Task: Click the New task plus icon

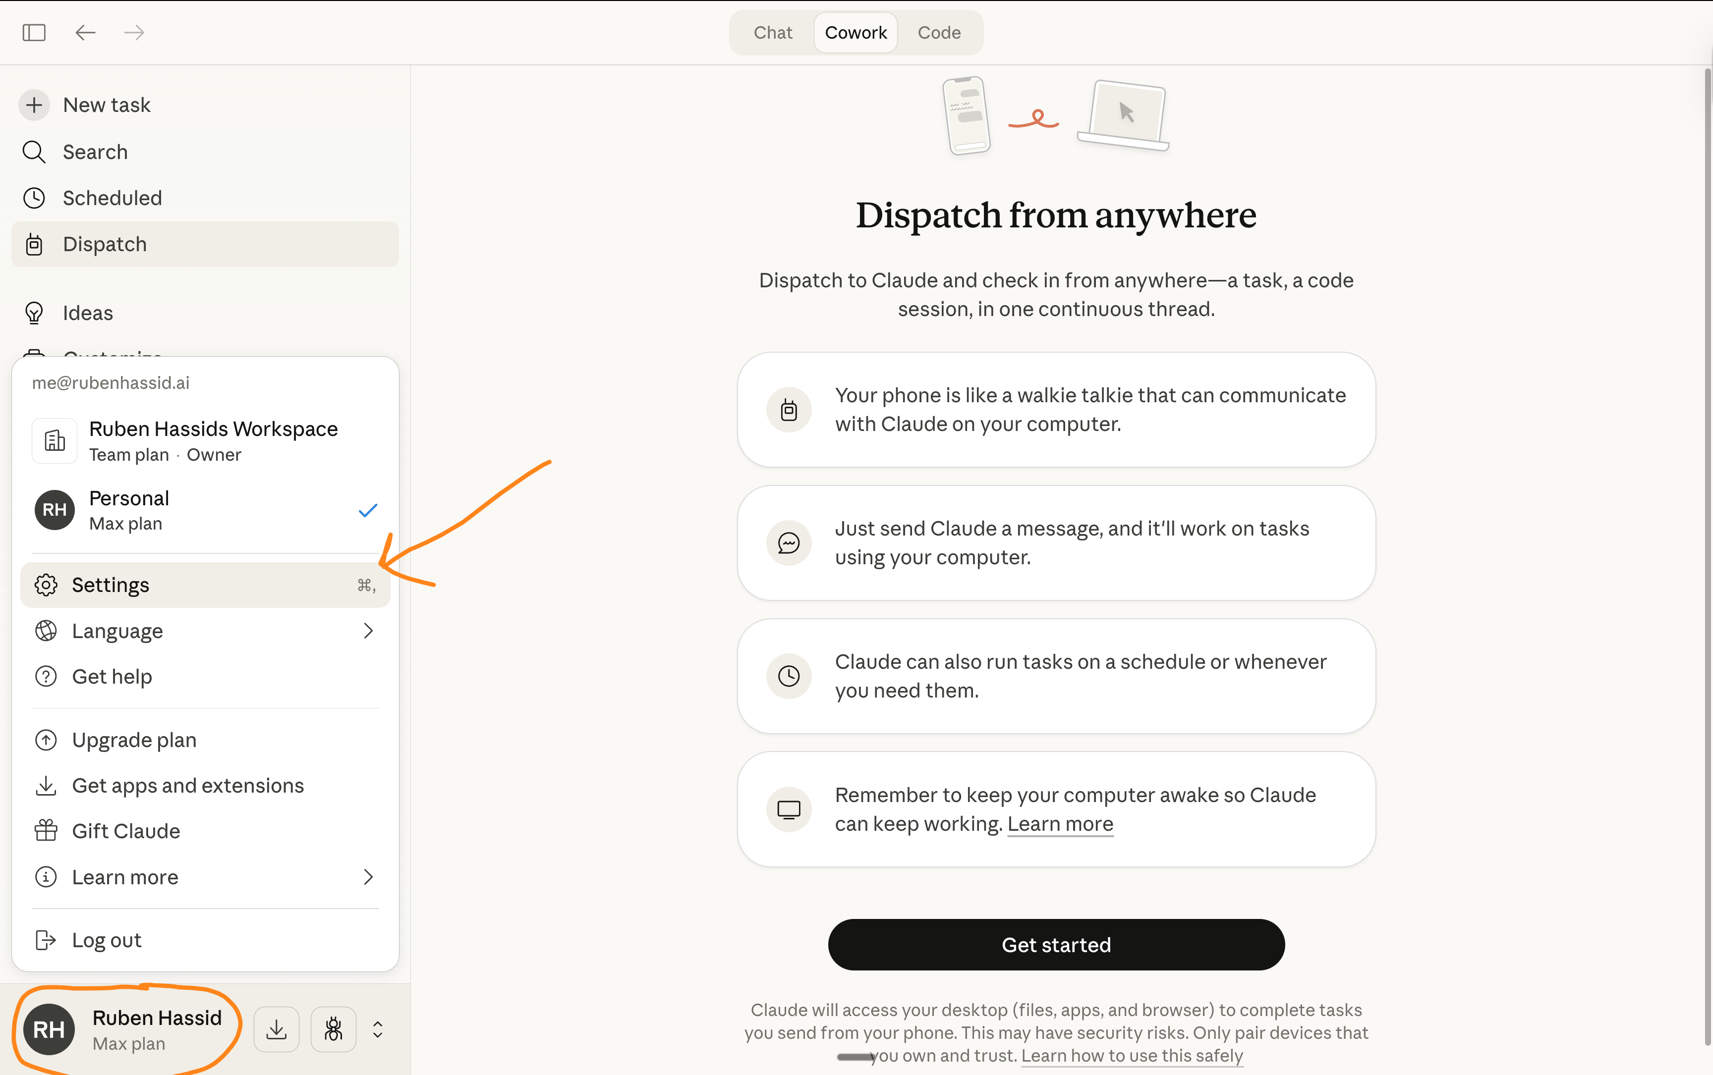Action: [34, 105]
